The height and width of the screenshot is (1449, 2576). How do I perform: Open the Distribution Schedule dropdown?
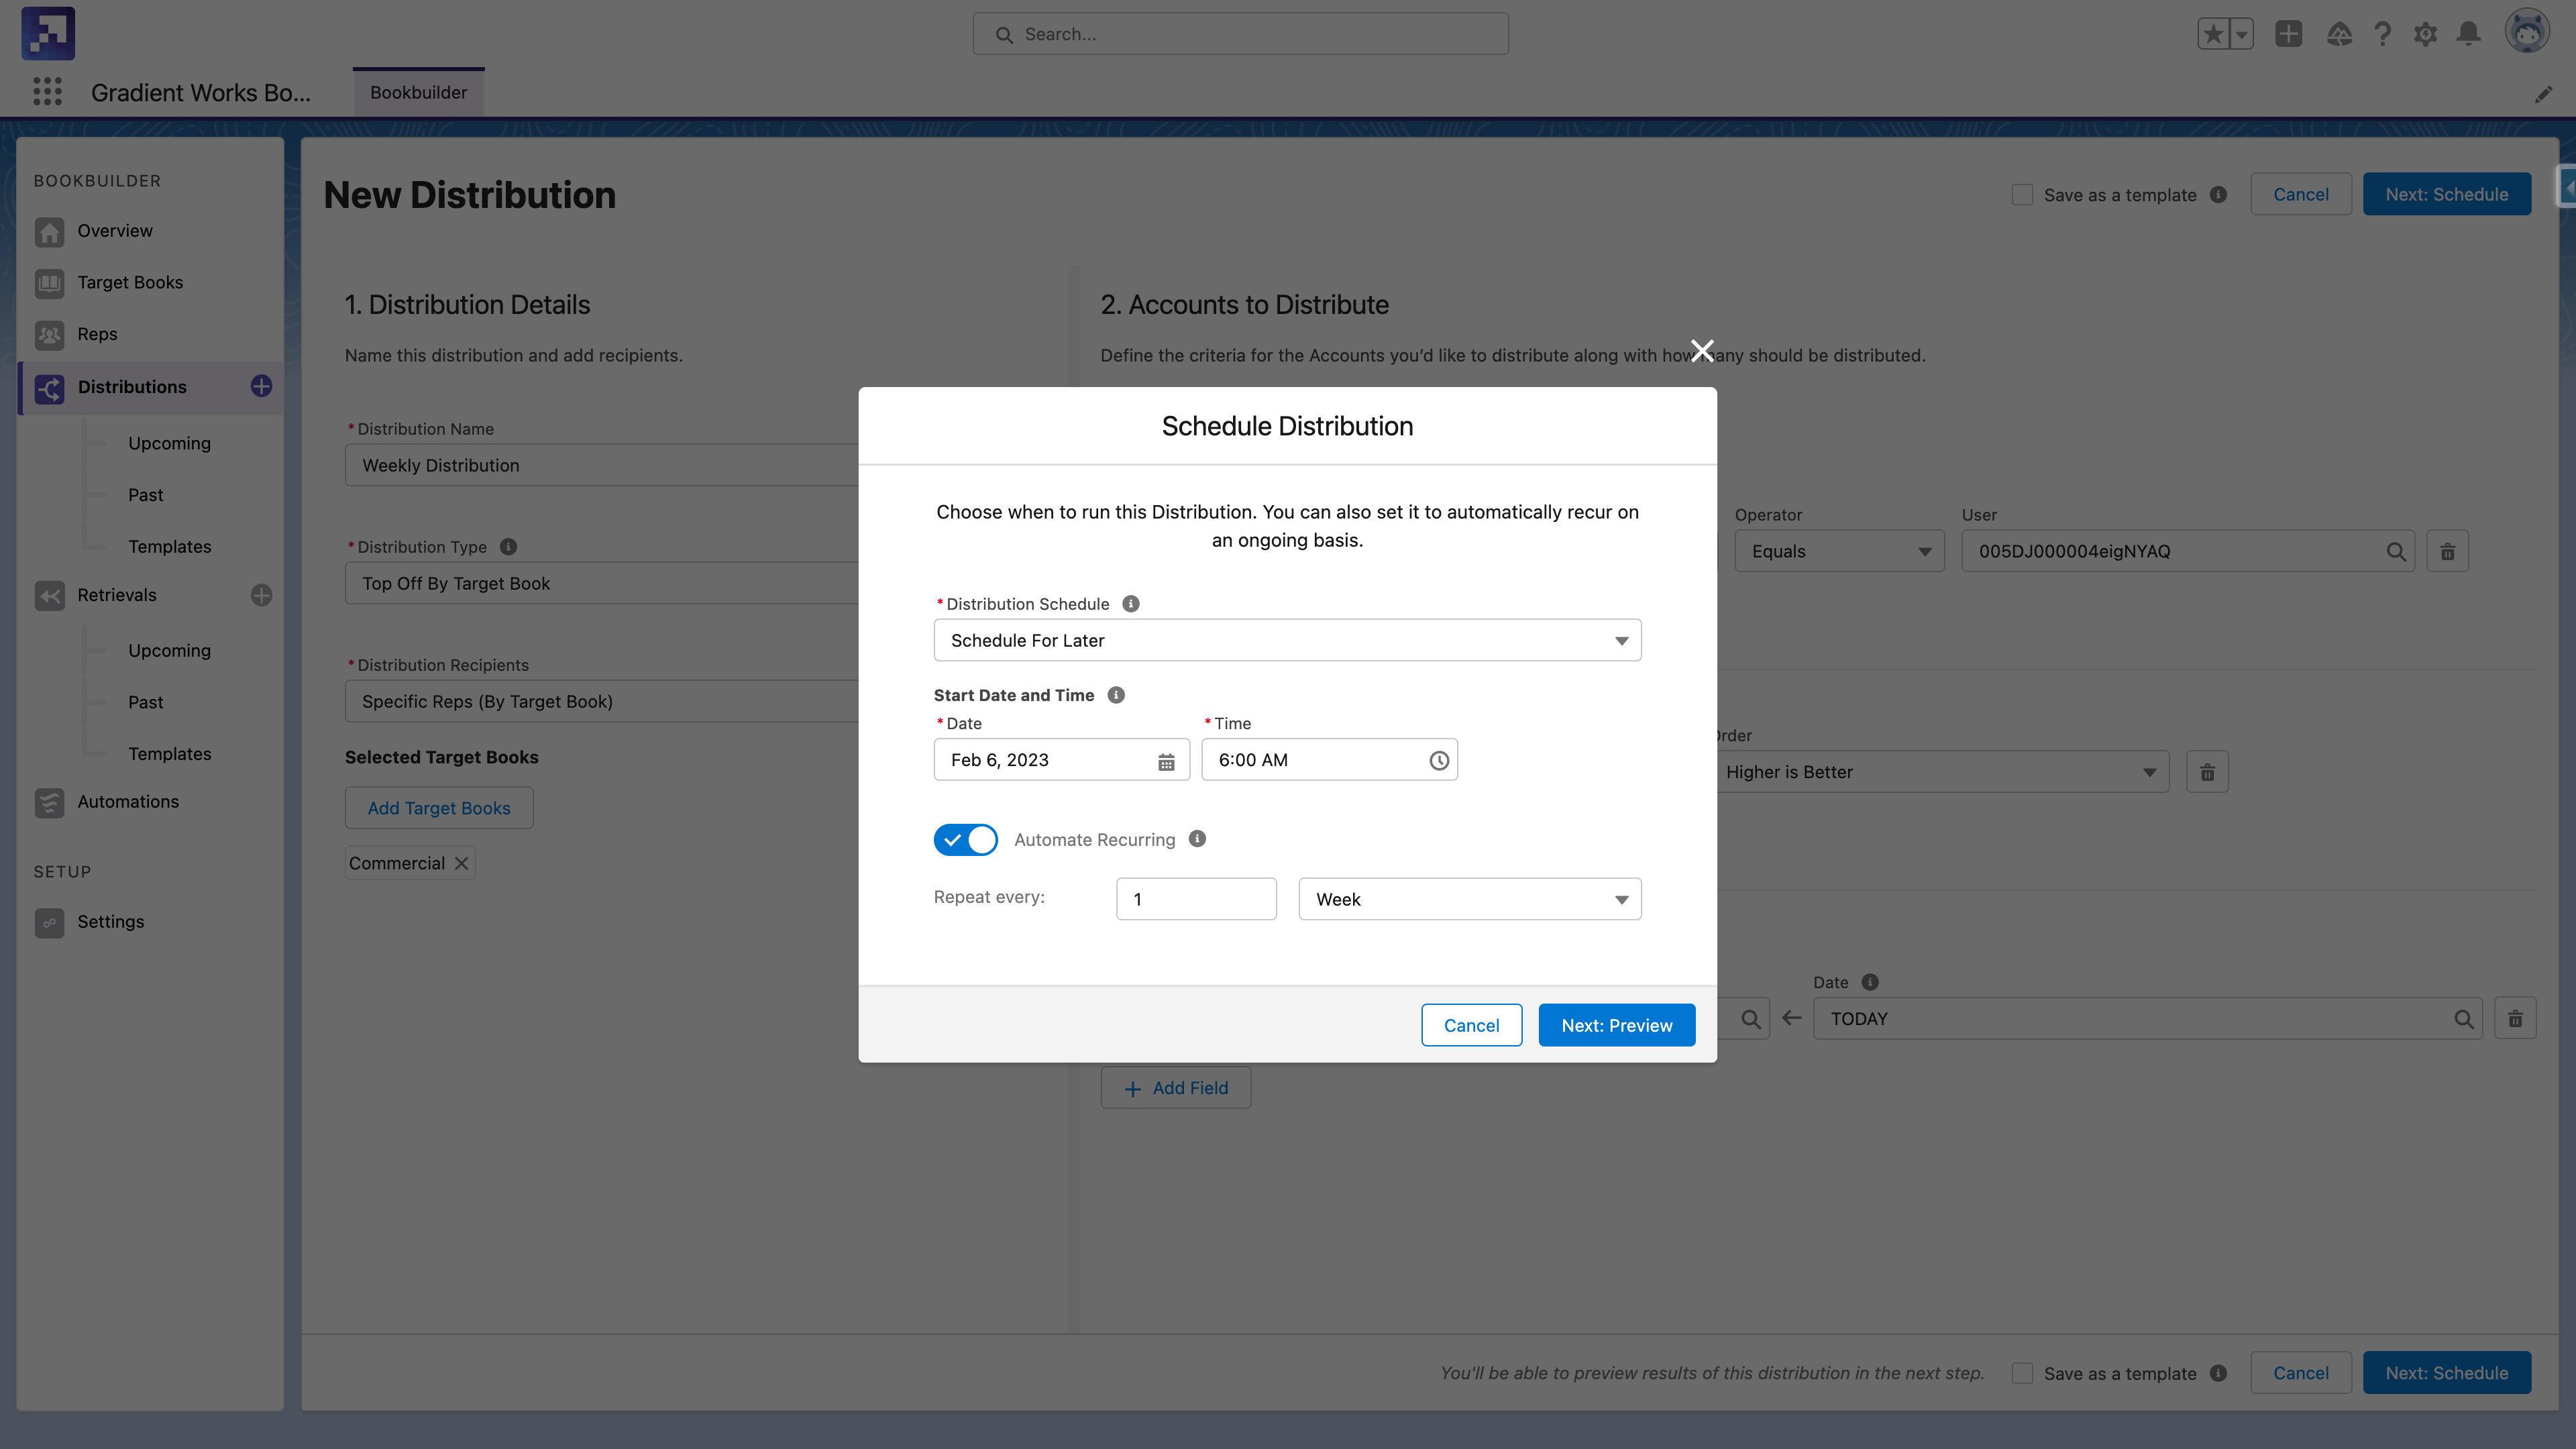pyautogui.click(x=1287, y=640)
